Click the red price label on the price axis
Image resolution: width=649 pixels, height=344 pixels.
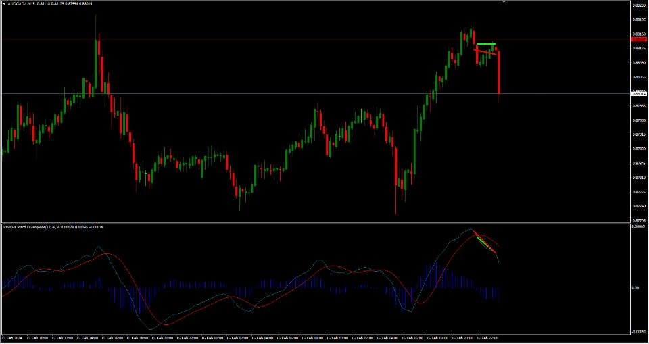pos(640,39)
